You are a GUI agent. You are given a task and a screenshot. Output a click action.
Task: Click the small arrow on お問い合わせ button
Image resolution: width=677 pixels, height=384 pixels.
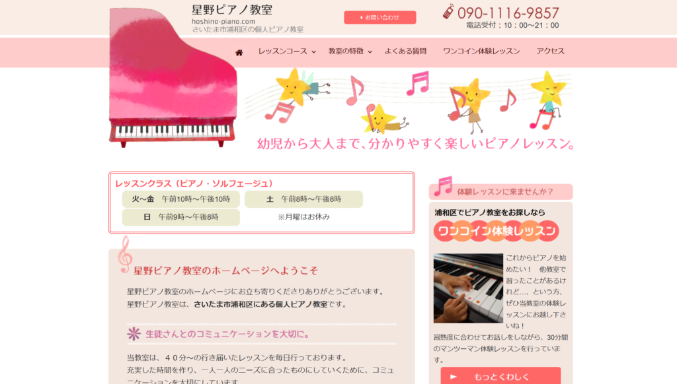(x=362, y=18)
